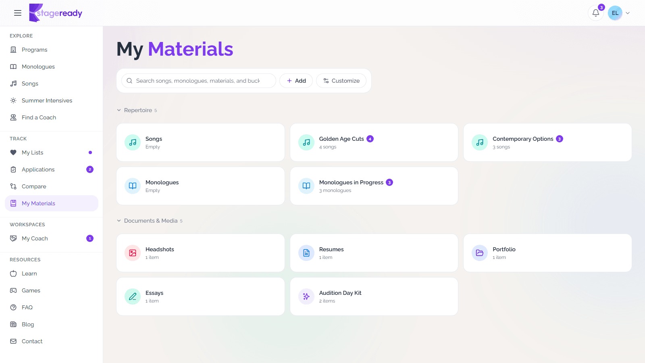
Task: Click the My Coach badge showing 1
Action: [90, 238]
